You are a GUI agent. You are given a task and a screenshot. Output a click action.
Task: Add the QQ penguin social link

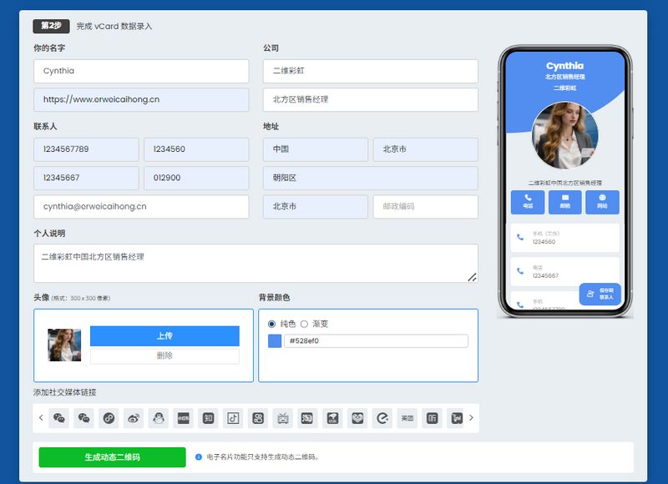pos(159,418)
